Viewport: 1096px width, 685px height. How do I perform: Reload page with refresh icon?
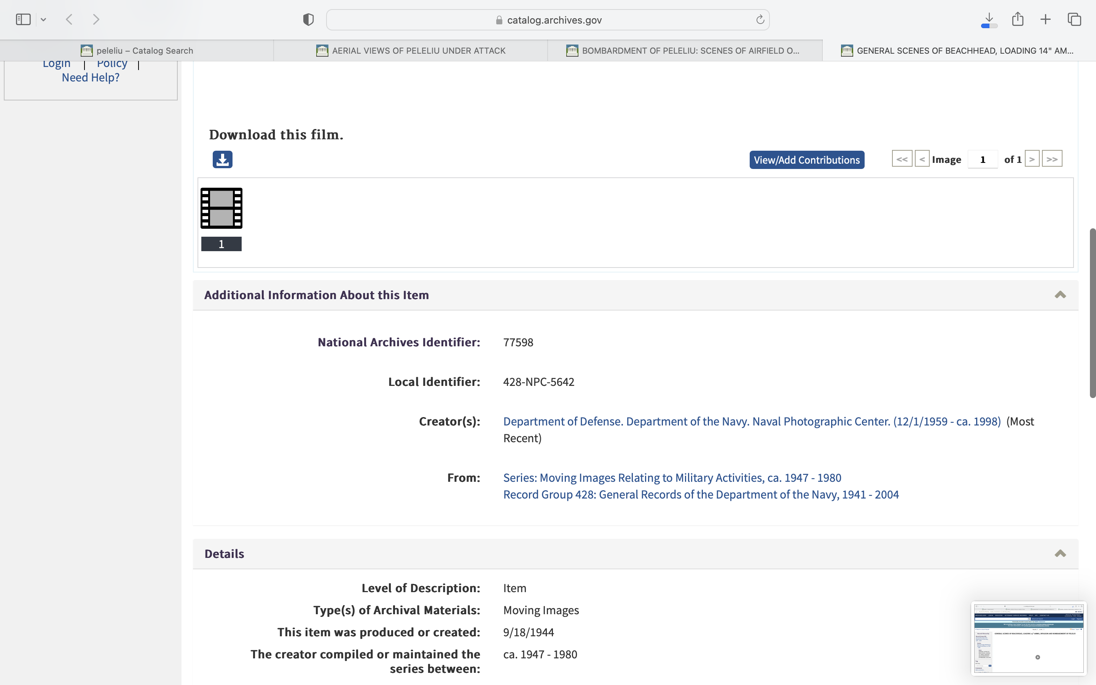760,19
